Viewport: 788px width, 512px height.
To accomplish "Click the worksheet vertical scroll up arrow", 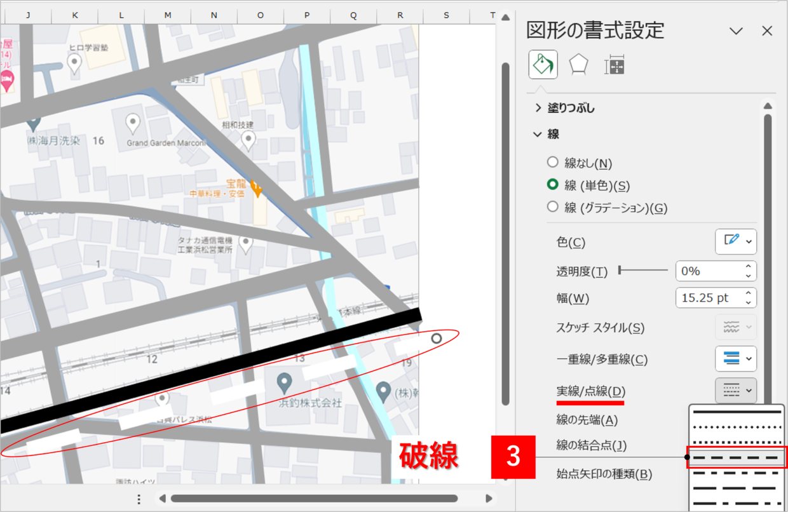I will click(506, 17).
